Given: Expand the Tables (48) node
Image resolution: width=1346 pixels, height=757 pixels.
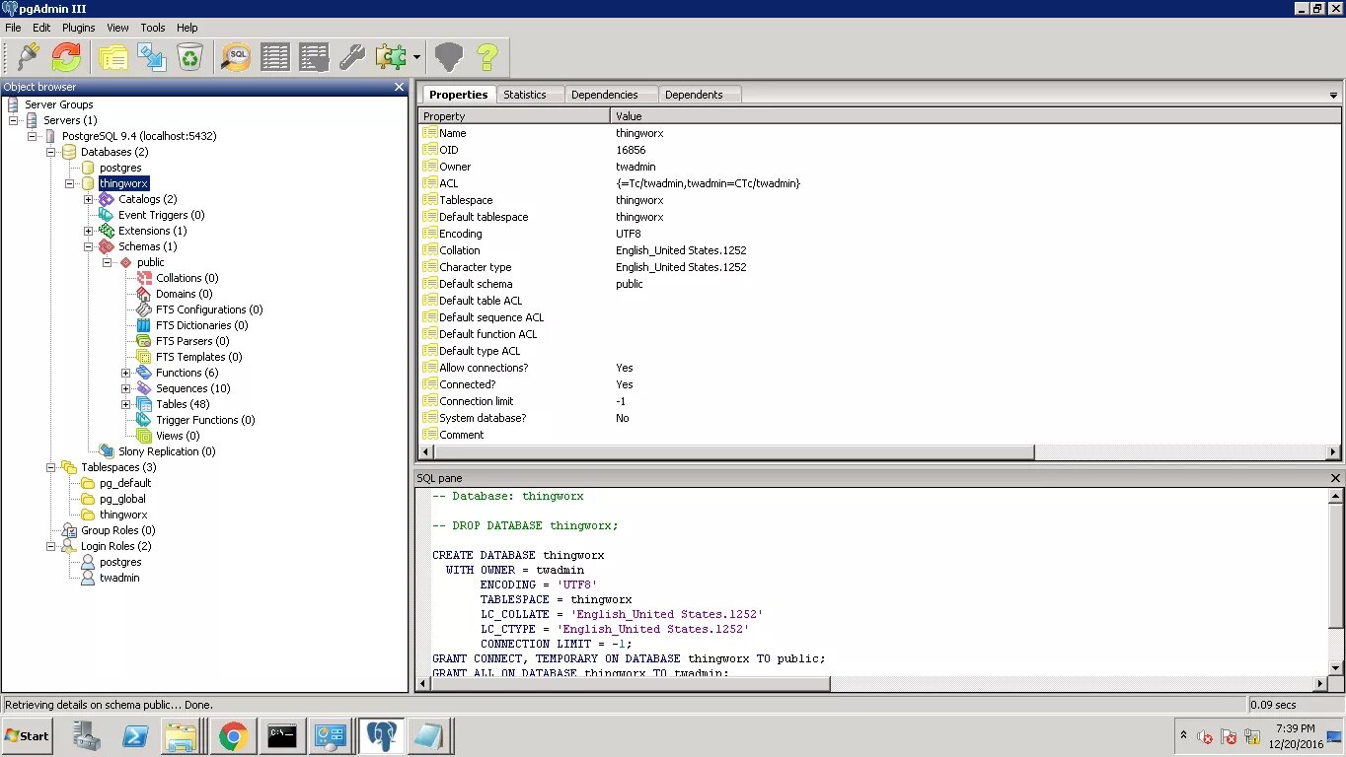Looking at the screenshot, I should tap(126, 404).
